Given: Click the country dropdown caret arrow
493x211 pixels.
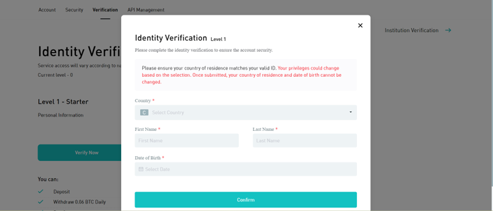Looking at the screenshot, I should coord(351,112).
